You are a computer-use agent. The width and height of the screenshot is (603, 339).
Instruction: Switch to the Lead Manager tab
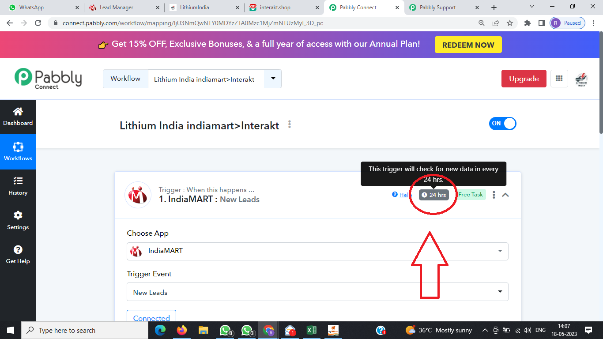(x=124, y=8)
